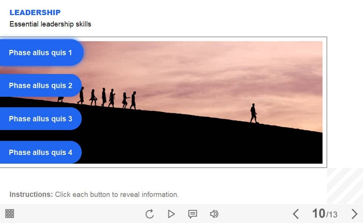The image size is (363, 223).
Task: Click the striped decorative panel
Action: point(344,186)
